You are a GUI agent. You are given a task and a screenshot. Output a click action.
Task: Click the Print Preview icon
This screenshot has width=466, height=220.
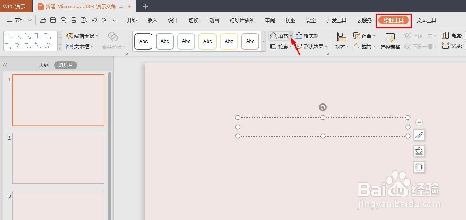point(84,20)
